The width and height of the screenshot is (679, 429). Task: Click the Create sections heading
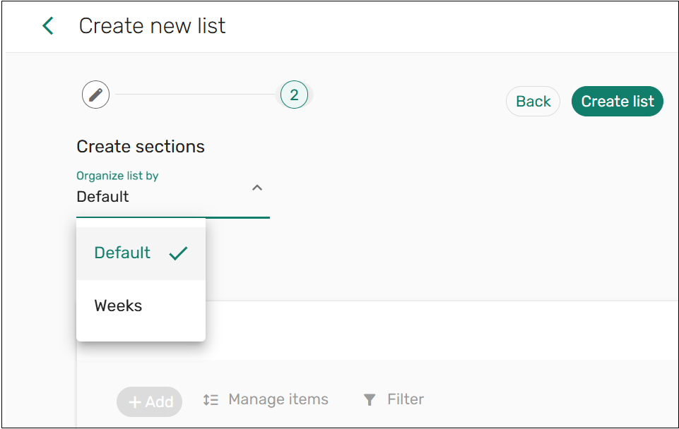(x=140, y=146)
